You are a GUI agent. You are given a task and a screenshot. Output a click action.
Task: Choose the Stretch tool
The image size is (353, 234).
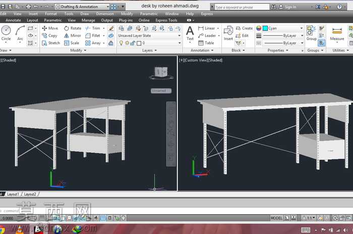51,43
